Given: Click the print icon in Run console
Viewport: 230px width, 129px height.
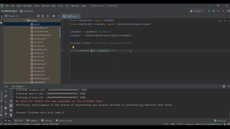Looking at the screenshot, I should pyautogui.click(x=11, y=110).
